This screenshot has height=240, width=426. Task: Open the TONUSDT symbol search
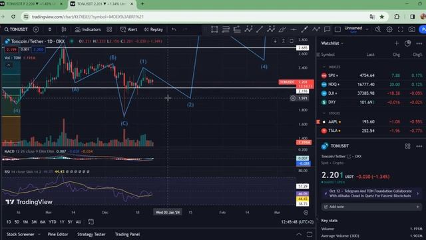point(16,29)
